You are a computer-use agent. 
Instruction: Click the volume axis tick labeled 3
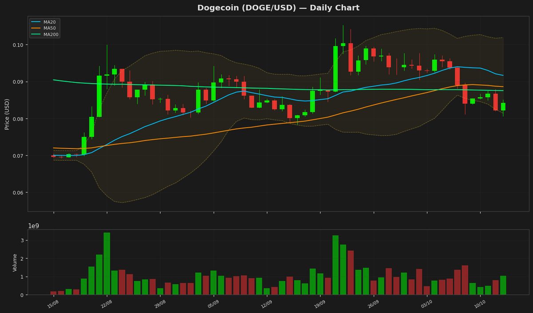pyautogui.click(x=21, y=241)
